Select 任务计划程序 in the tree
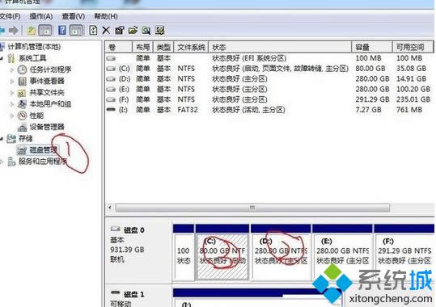This screenshot has height=307, width=436. coord(50,69)
